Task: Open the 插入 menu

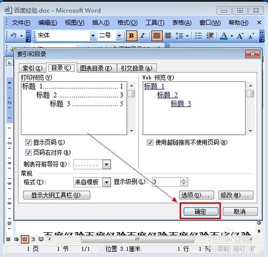Action: [x=101, y=22]
